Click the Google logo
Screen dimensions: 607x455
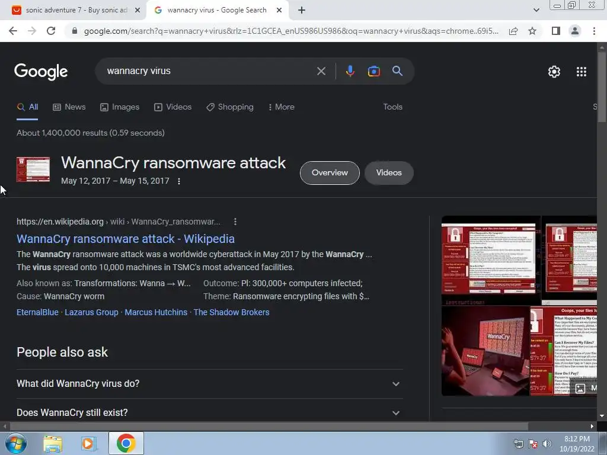pos(41,72)
